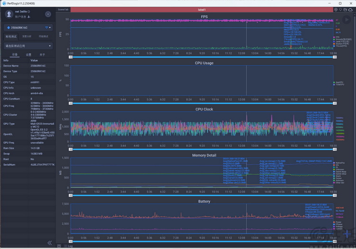This screenshot has height=249, width=356.
Task: Collapse the sidebar with double chevron
Action: (50, 243)
